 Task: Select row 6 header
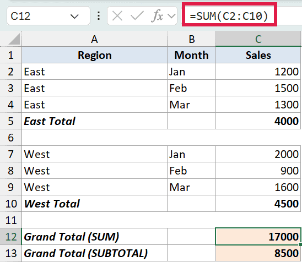[x=11, y=138]
